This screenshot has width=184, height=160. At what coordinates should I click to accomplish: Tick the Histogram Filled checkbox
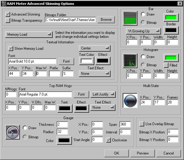point(166,65)
